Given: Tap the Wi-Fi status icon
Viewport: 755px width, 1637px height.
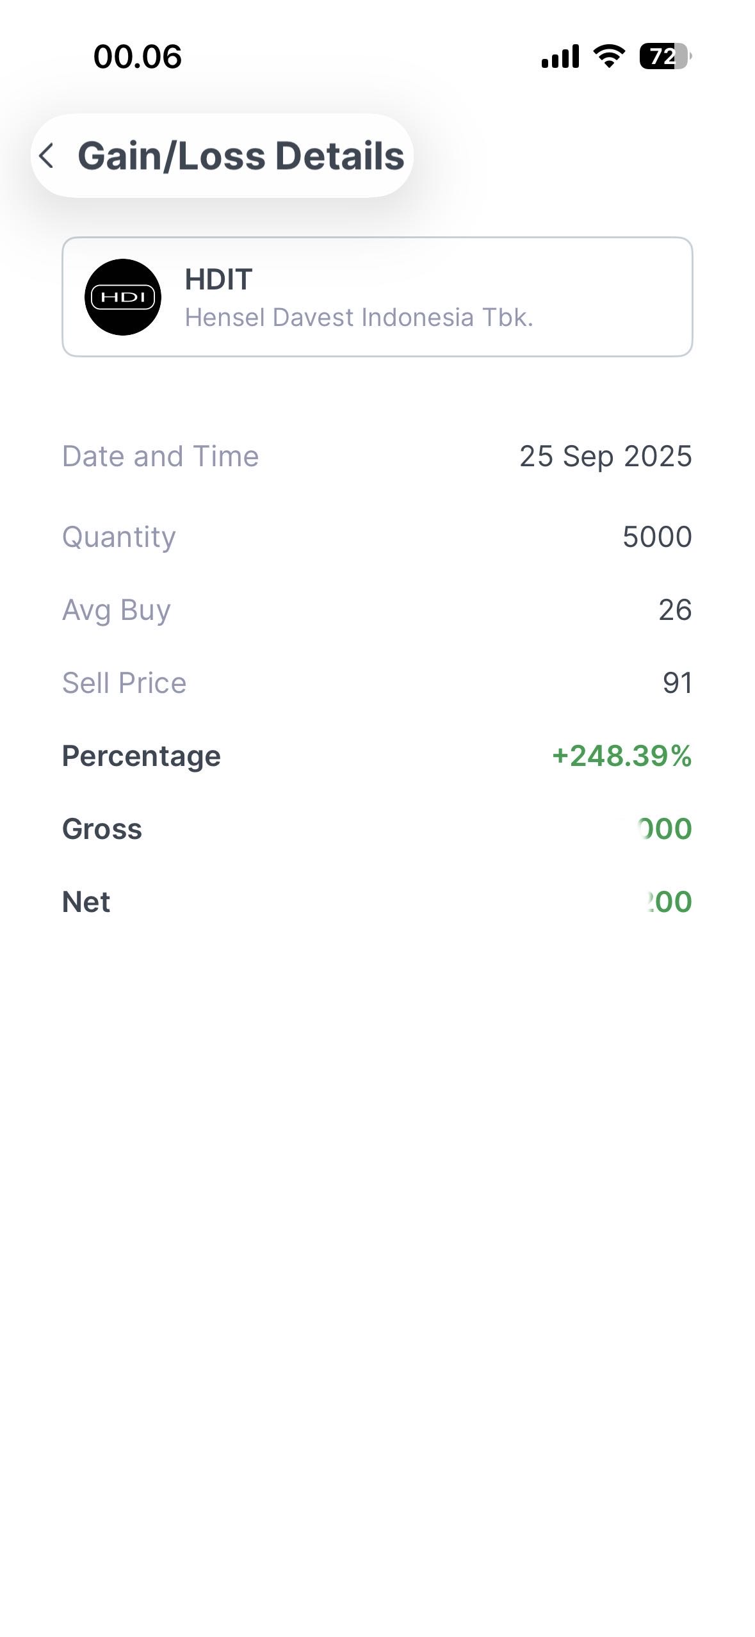Looking at the screenshot, I should [x=610, y=56].
